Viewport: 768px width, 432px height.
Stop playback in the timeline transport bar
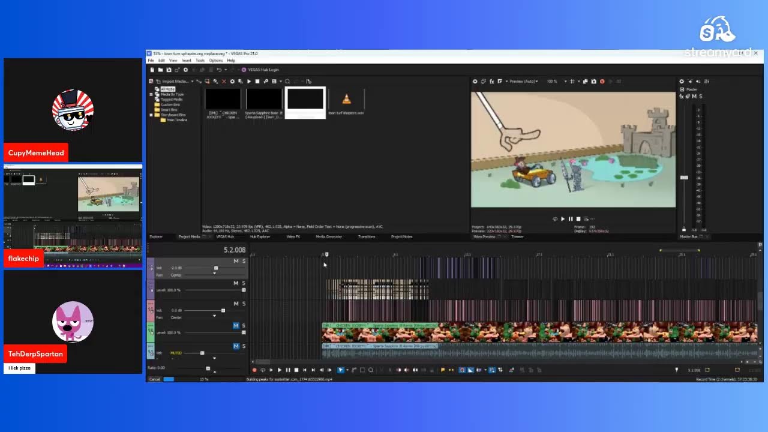tap(296, 370)
